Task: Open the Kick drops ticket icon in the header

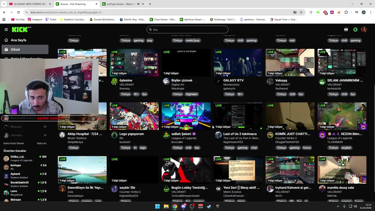Action: tap(346, 30)
